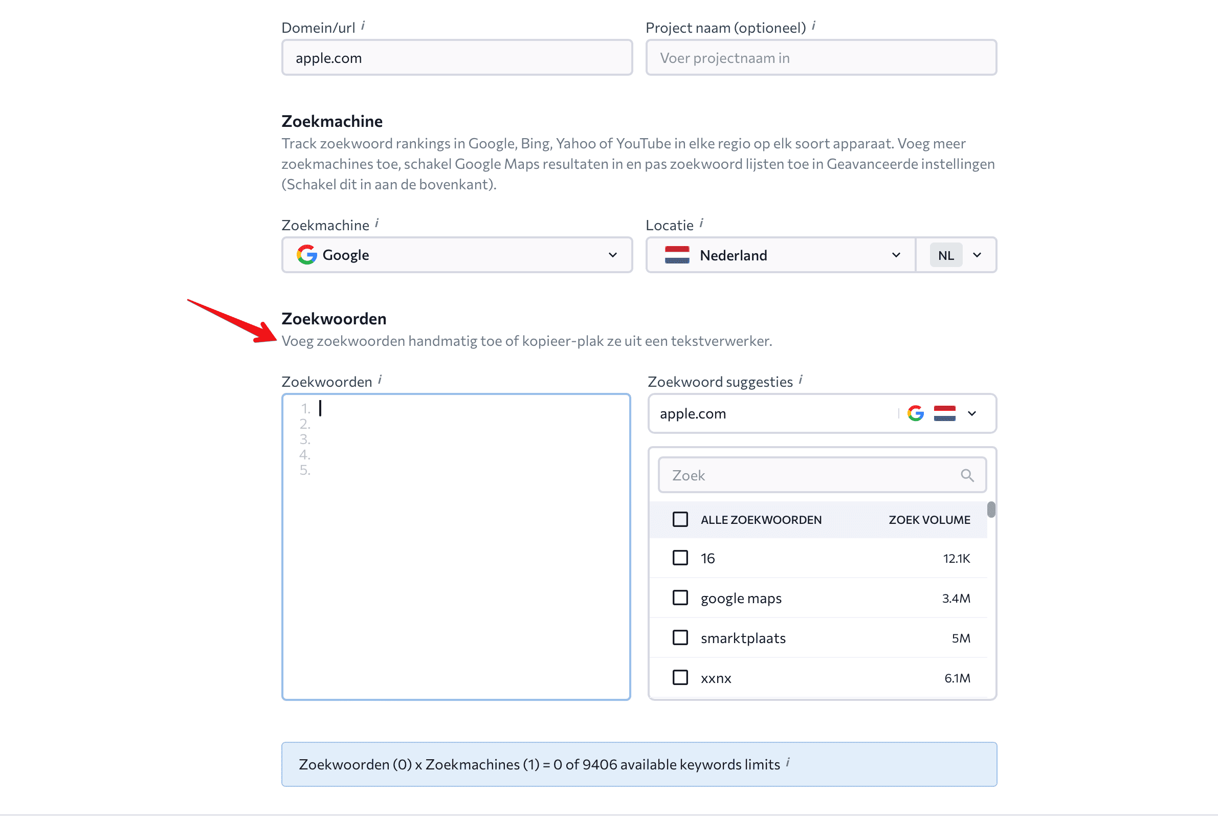1218x816 pixels.
Task: Select the google maps keyword checkbox
Action: 680,598
